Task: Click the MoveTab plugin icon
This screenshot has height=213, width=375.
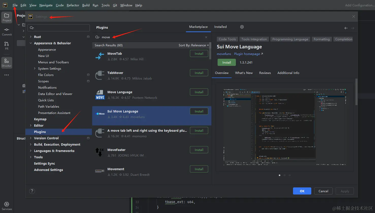Action: pos(100,56)
